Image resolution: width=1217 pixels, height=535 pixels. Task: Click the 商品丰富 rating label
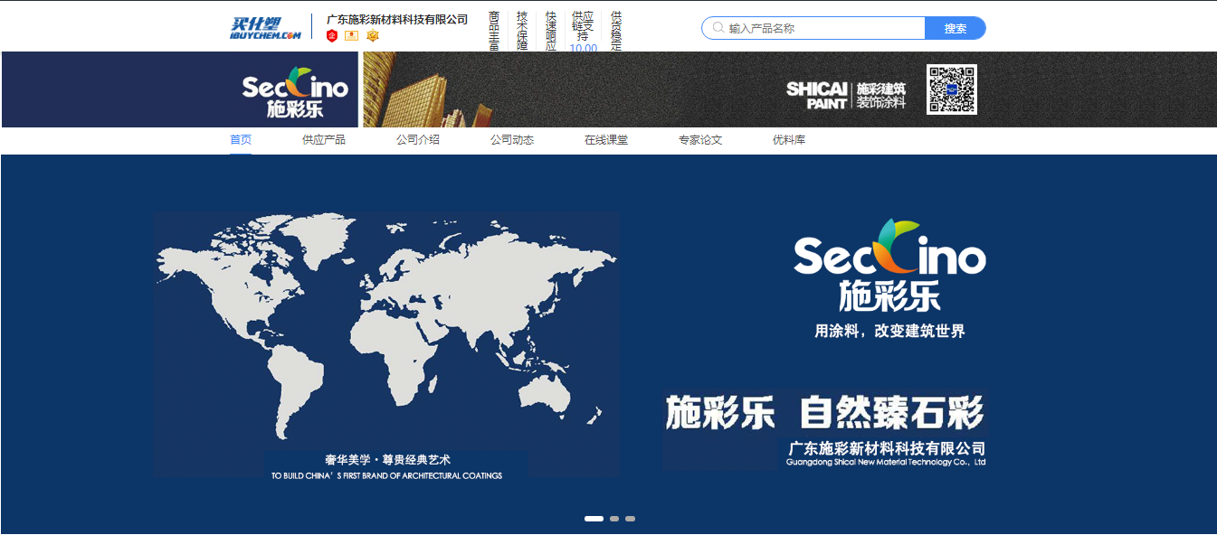pos(494,31)
